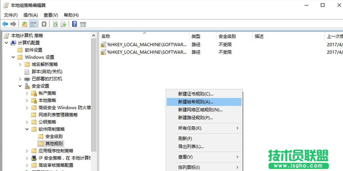Click the 安全设置 shield icon in tree

point(27,86)
